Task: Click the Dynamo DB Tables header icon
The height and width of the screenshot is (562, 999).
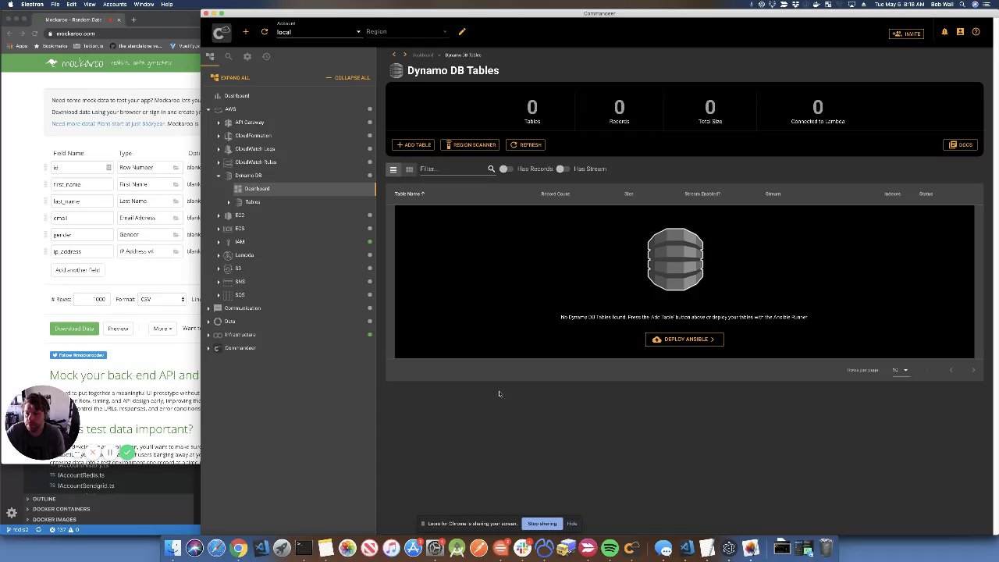Action: point(396,71)
